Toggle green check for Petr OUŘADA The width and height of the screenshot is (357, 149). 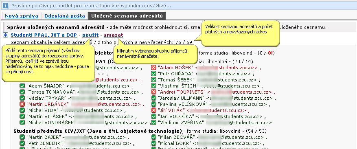pyautogui.click(x=154, y=74)
